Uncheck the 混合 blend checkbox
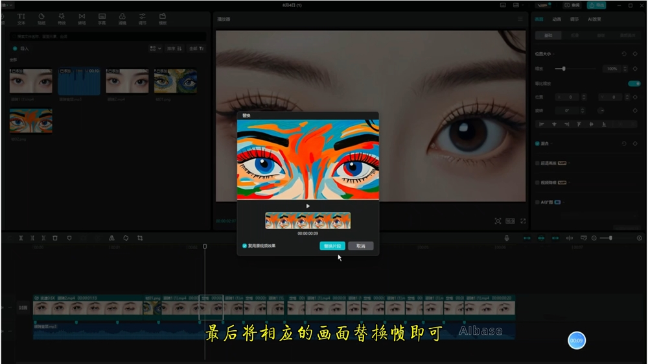This screenshot has height=364, width=648. click(537, 143)
